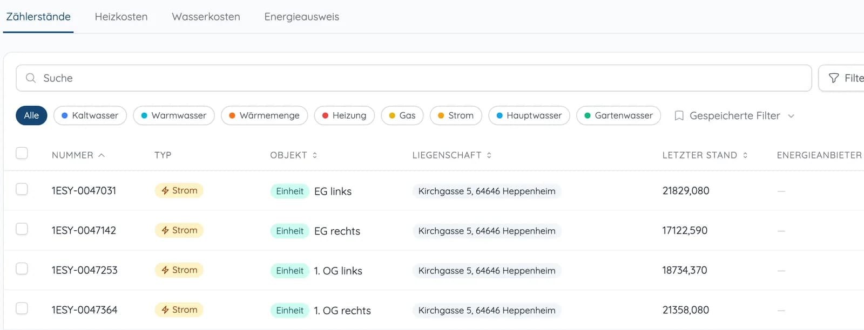Click the green dot on Gartenwasser chip
Screen dimensions: 864x330
tap(588, 115)
